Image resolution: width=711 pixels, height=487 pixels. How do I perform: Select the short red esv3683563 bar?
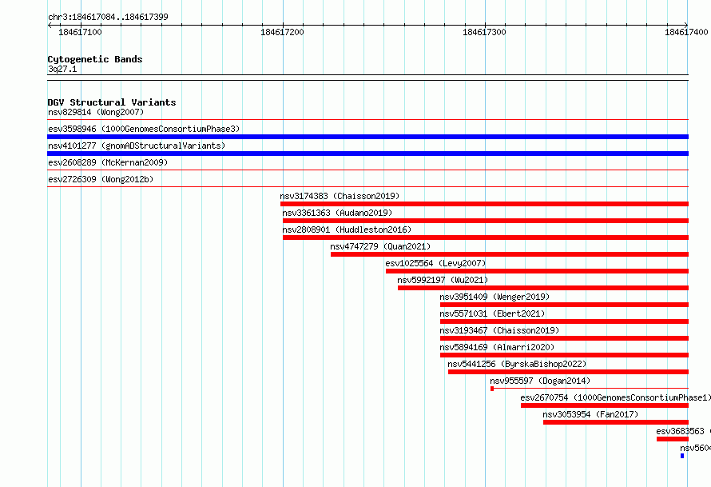[673, 439]
